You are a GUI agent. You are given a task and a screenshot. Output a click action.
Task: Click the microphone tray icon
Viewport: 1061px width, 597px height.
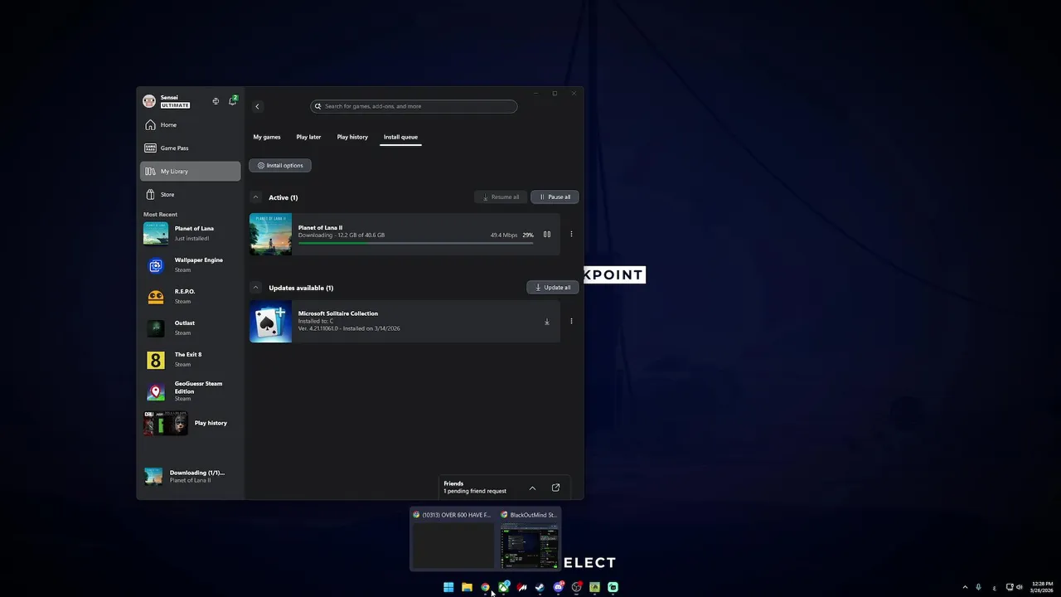[x=979, y=587]
